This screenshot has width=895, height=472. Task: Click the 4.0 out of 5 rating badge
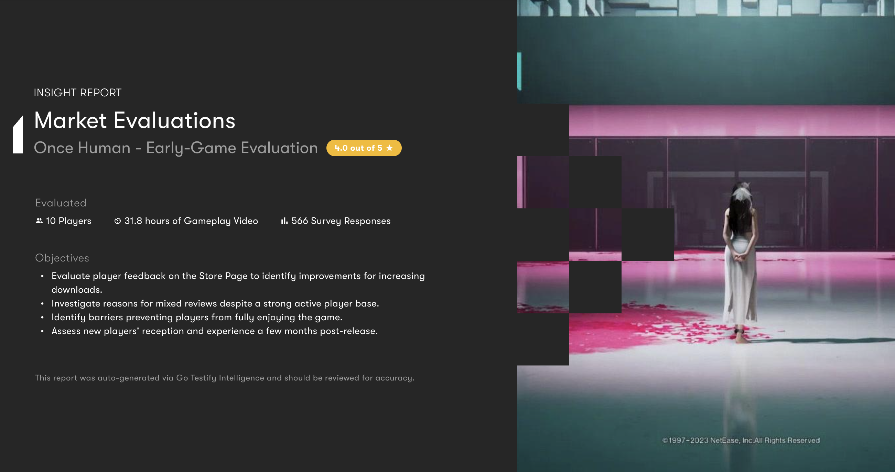tap(364, 148)
